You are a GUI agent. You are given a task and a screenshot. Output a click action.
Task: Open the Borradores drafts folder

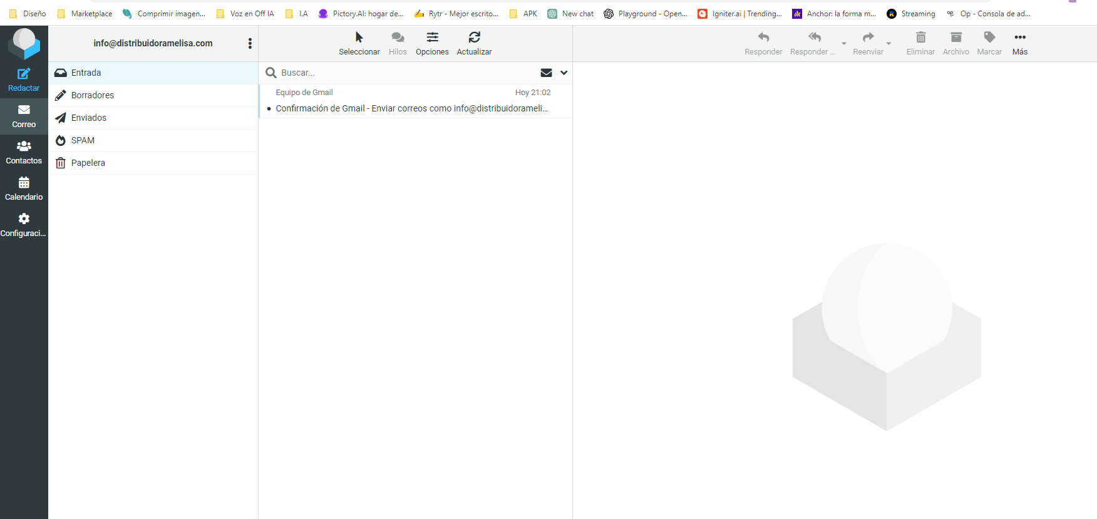(153, 95)
